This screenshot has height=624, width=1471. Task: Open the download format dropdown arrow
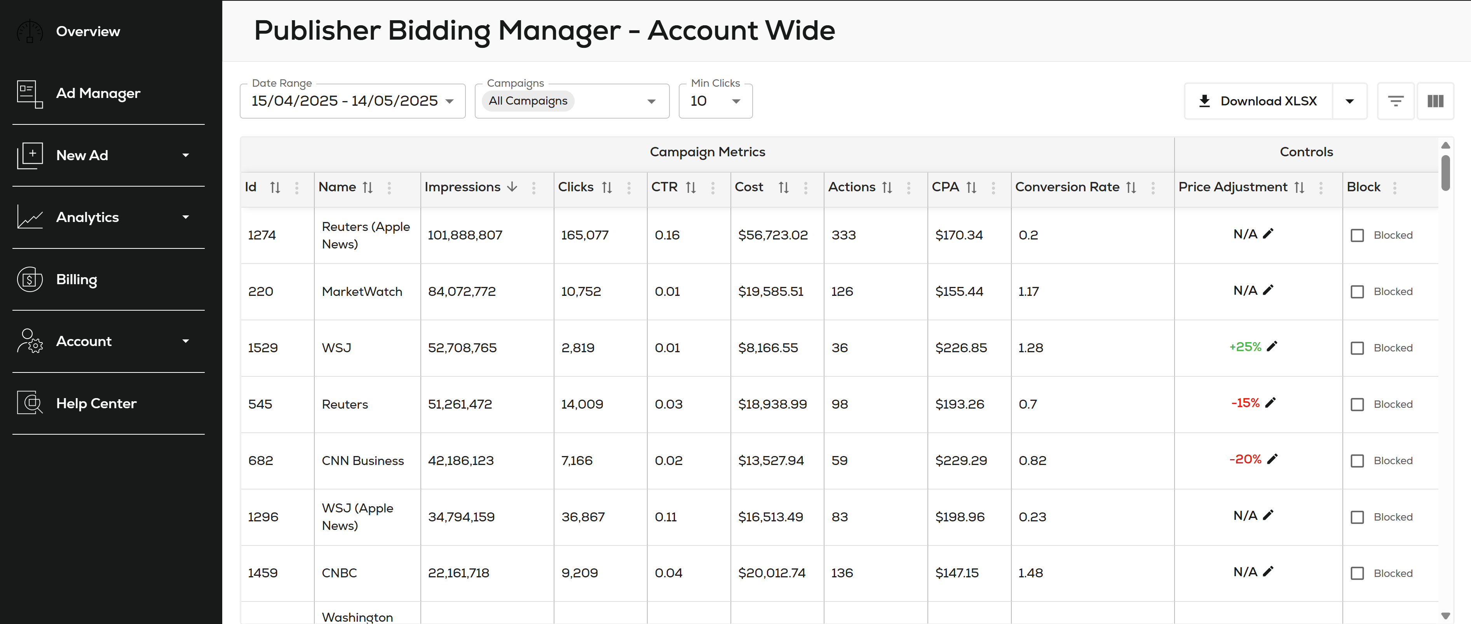click(x=1349, y=101)
